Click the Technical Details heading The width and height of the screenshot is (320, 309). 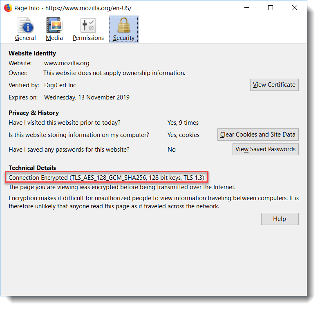tap(32, 168)
